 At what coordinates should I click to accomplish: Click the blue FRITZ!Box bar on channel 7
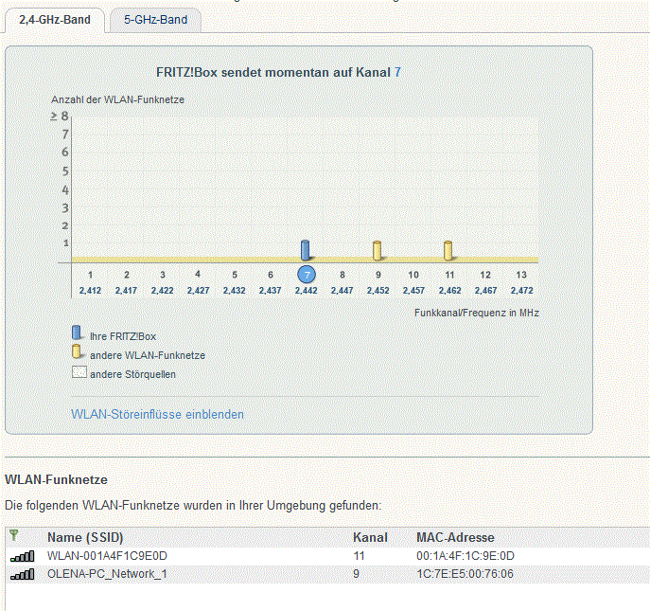305,250
